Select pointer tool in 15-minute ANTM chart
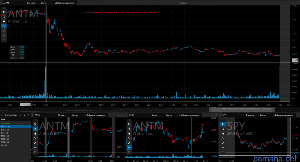 [x=35, y=124]
